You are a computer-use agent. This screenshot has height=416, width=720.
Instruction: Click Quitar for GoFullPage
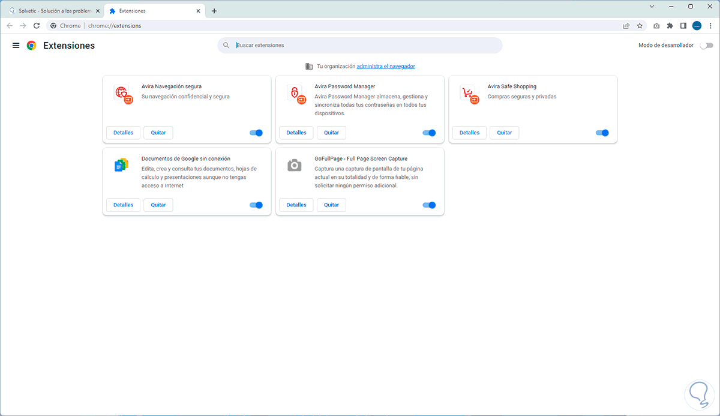pyautogui.click(x=332, y=205)
